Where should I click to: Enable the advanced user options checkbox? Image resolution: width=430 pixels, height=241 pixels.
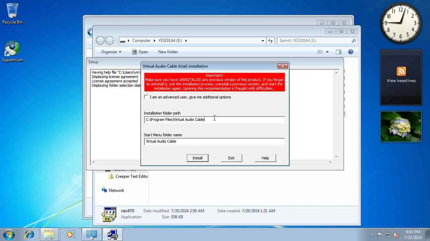(146, 97)
